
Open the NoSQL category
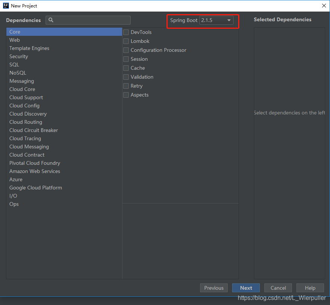pos(64,73)
